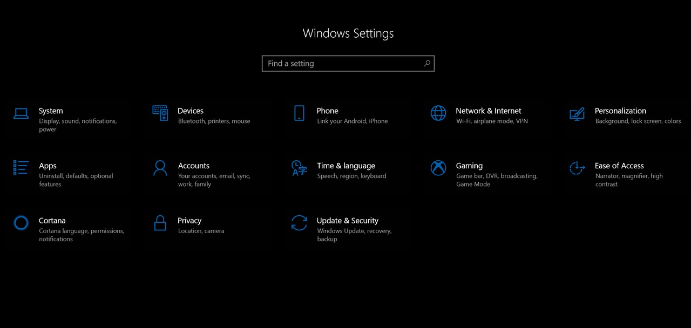This screenshot has height=328, width=691.
Task: Focus the Find a setting field
Action: click(x=348, y=63)
